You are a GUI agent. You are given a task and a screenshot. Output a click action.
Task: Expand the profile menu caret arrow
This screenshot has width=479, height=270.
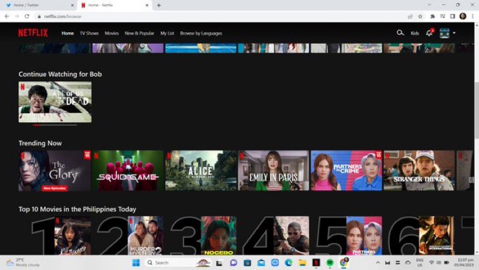coord(454,33)
